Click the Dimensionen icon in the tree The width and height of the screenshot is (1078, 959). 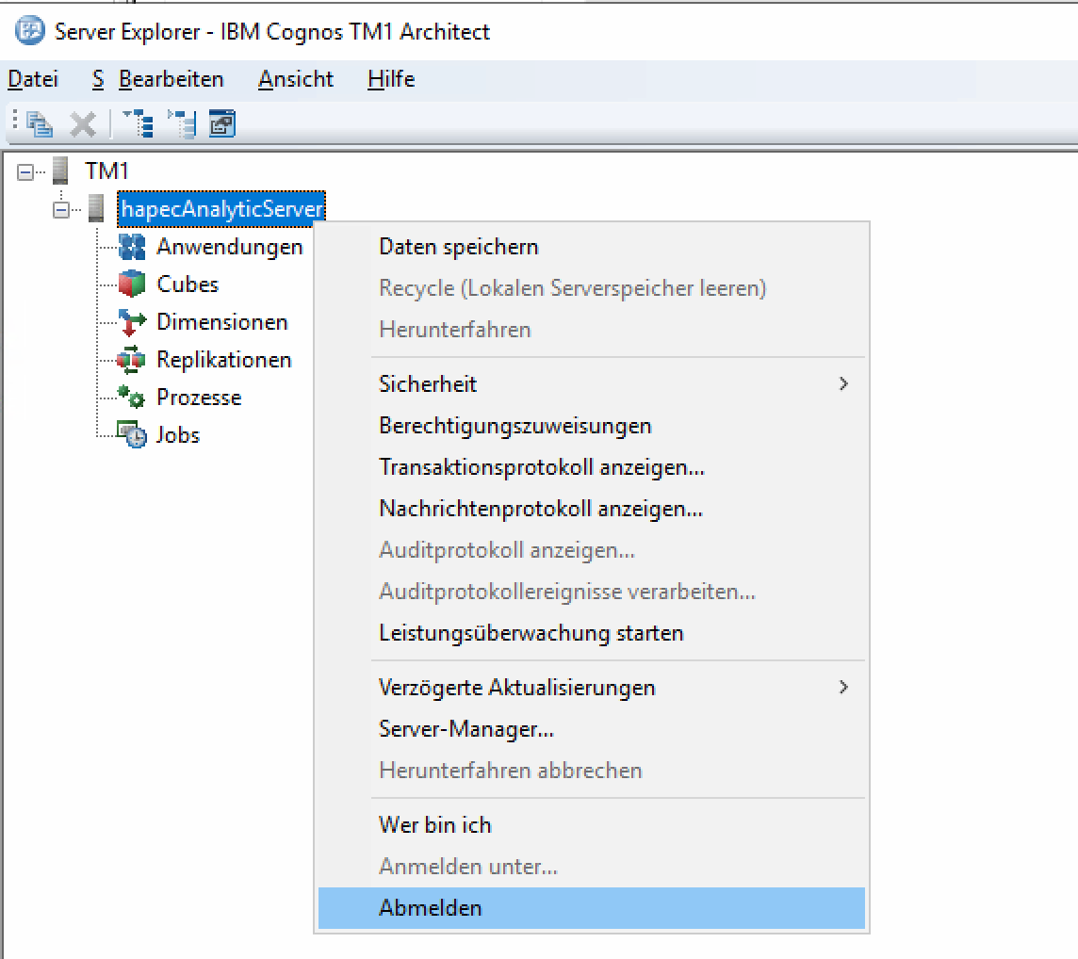tap(132, 322)
